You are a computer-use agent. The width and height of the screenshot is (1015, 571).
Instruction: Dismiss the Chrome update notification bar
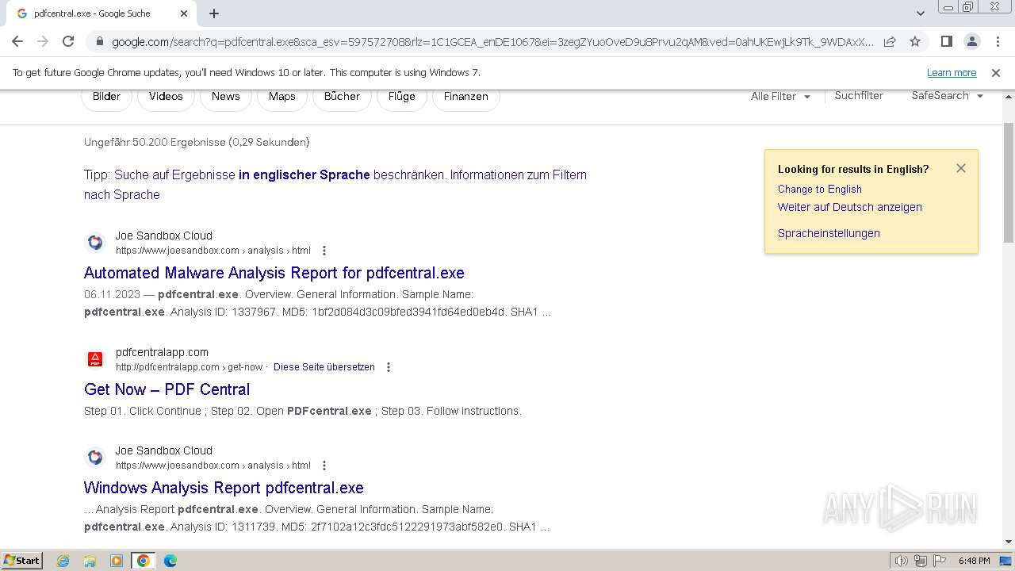[996, 72]
